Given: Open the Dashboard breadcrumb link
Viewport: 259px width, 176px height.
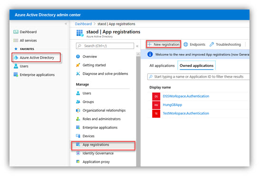Looking at the screenshot, I should click(x=83, y=24).
